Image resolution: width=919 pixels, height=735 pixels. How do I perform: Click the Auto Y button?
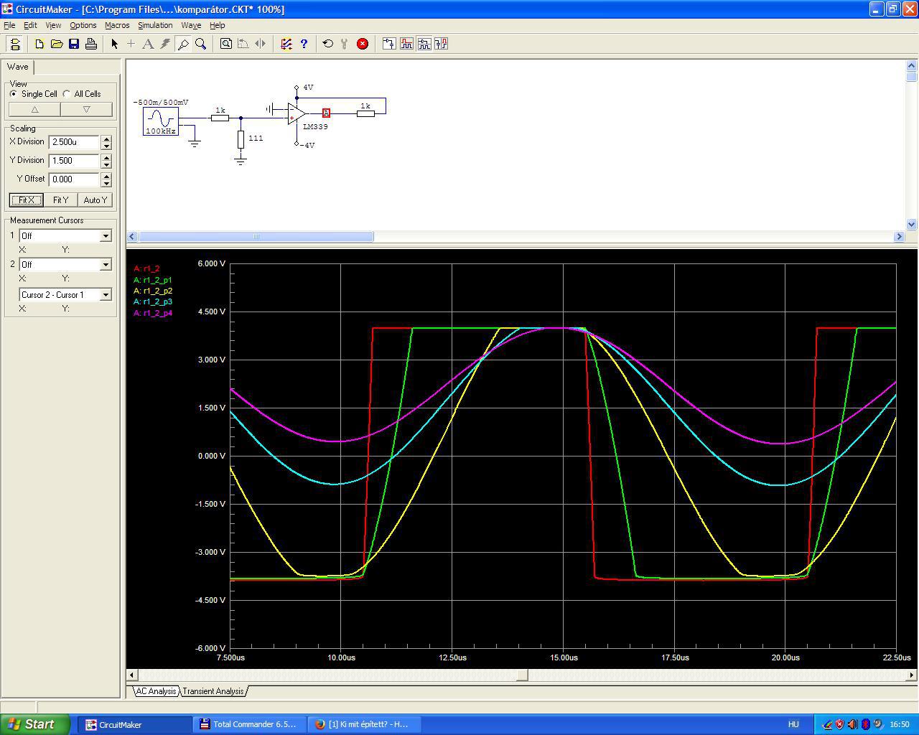tap(95, 200)
